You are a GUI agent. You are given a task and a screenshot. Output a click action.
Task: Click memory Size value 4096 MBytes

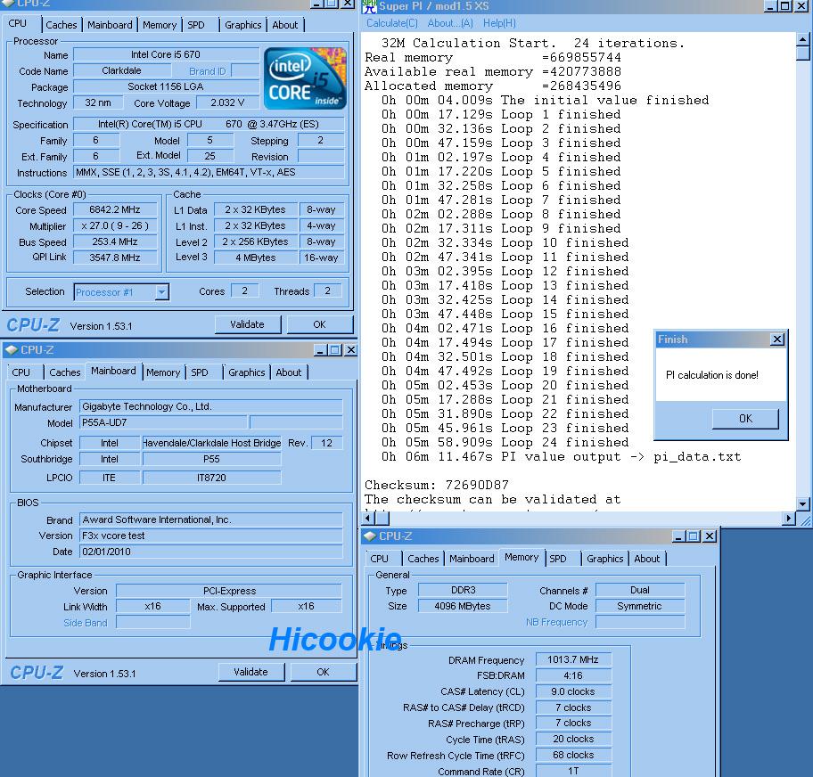463,606
